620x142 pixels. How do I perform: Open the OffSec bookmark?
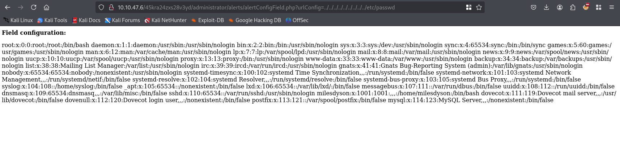coord(297,20)
